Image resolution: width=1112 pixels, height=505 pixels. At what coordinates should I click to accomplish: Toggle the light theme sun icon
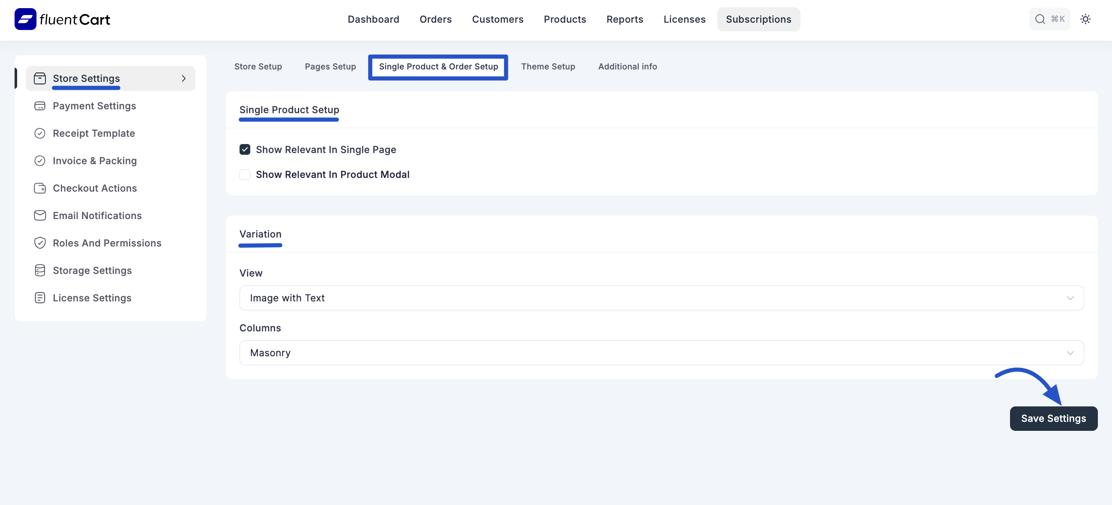pos(1086,19)
